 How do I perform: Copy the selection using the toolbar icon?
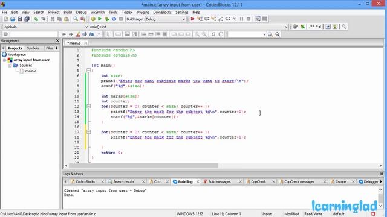point(59,19)
